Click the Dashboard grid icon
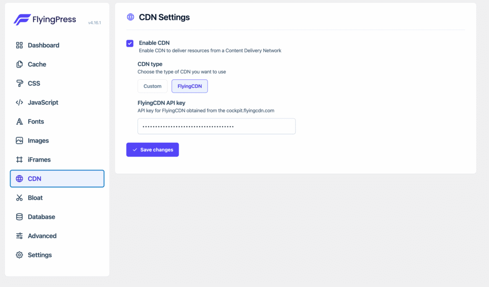Image resolution: width=489 pixels, height=287 pixels. pyautogui.click(x=20, y=45)
